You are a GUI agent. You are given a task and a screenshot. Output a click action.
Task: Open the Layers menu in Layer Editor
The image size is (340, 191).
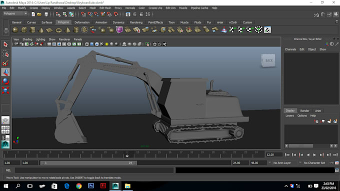tap(289, 115)
